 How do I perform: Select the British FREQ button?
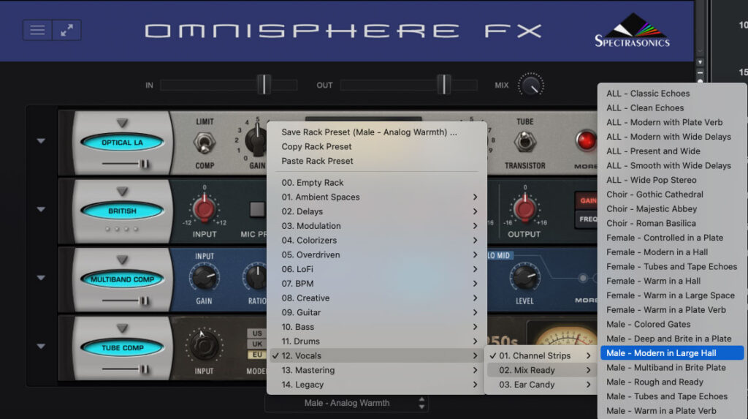click(587, 219)
